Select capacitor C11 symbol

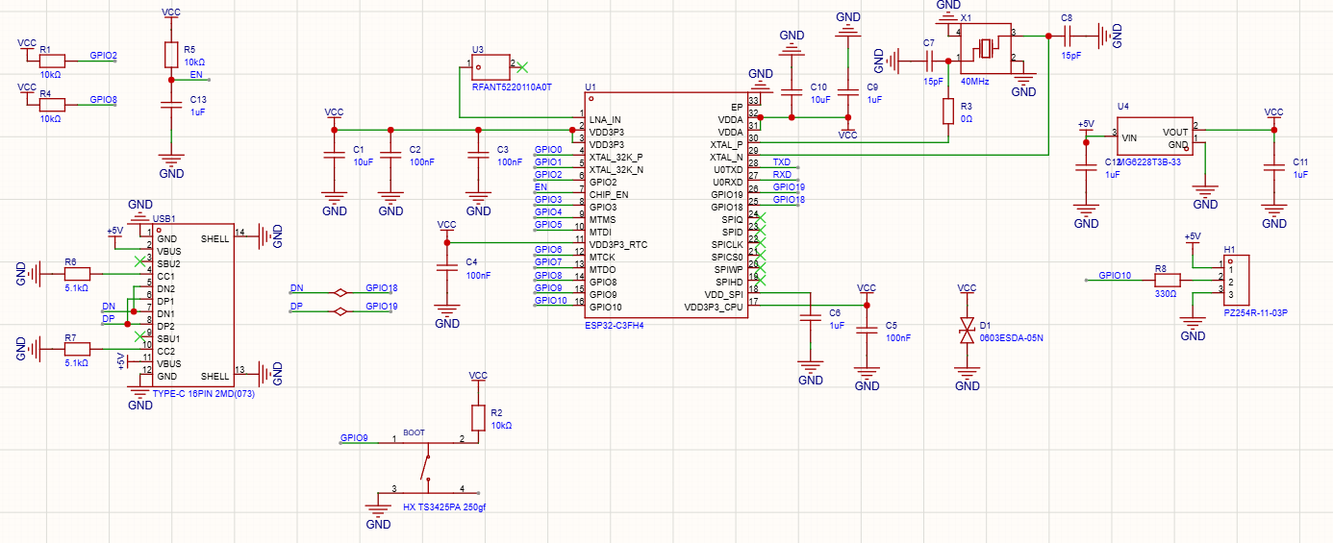click(x=1273, y=168)
